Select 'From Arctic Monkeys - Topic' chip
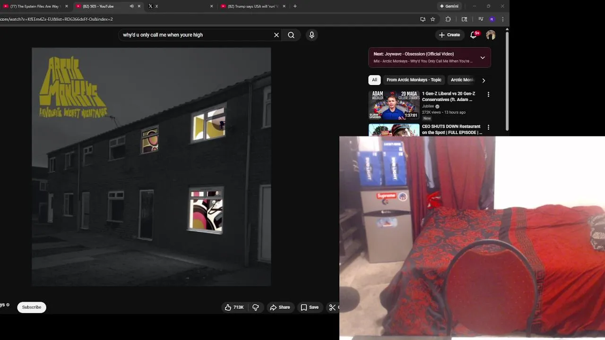 coord(414,80)
